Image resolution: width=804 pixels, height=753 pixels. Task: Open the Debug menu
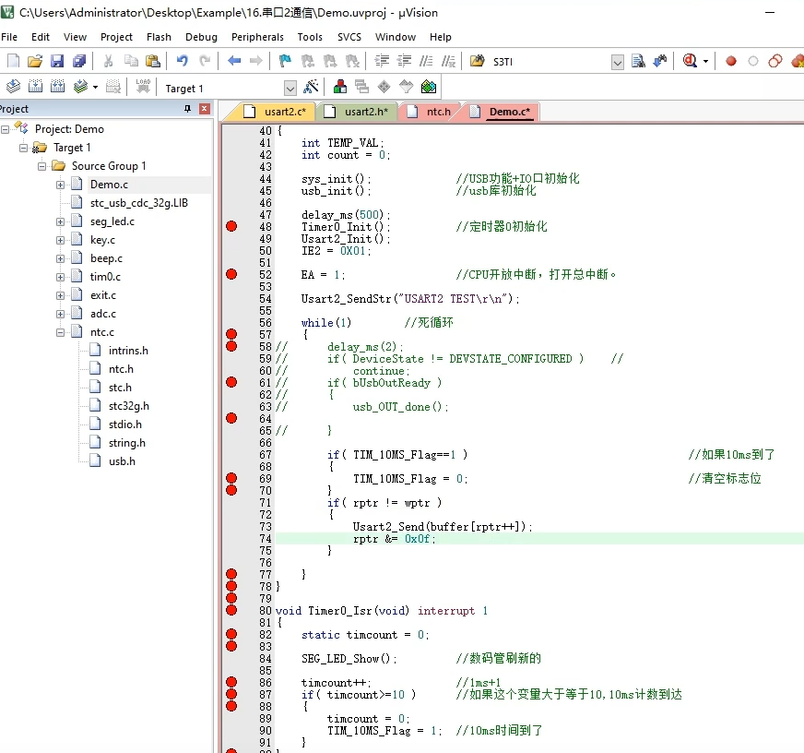[x=202, y=37]
